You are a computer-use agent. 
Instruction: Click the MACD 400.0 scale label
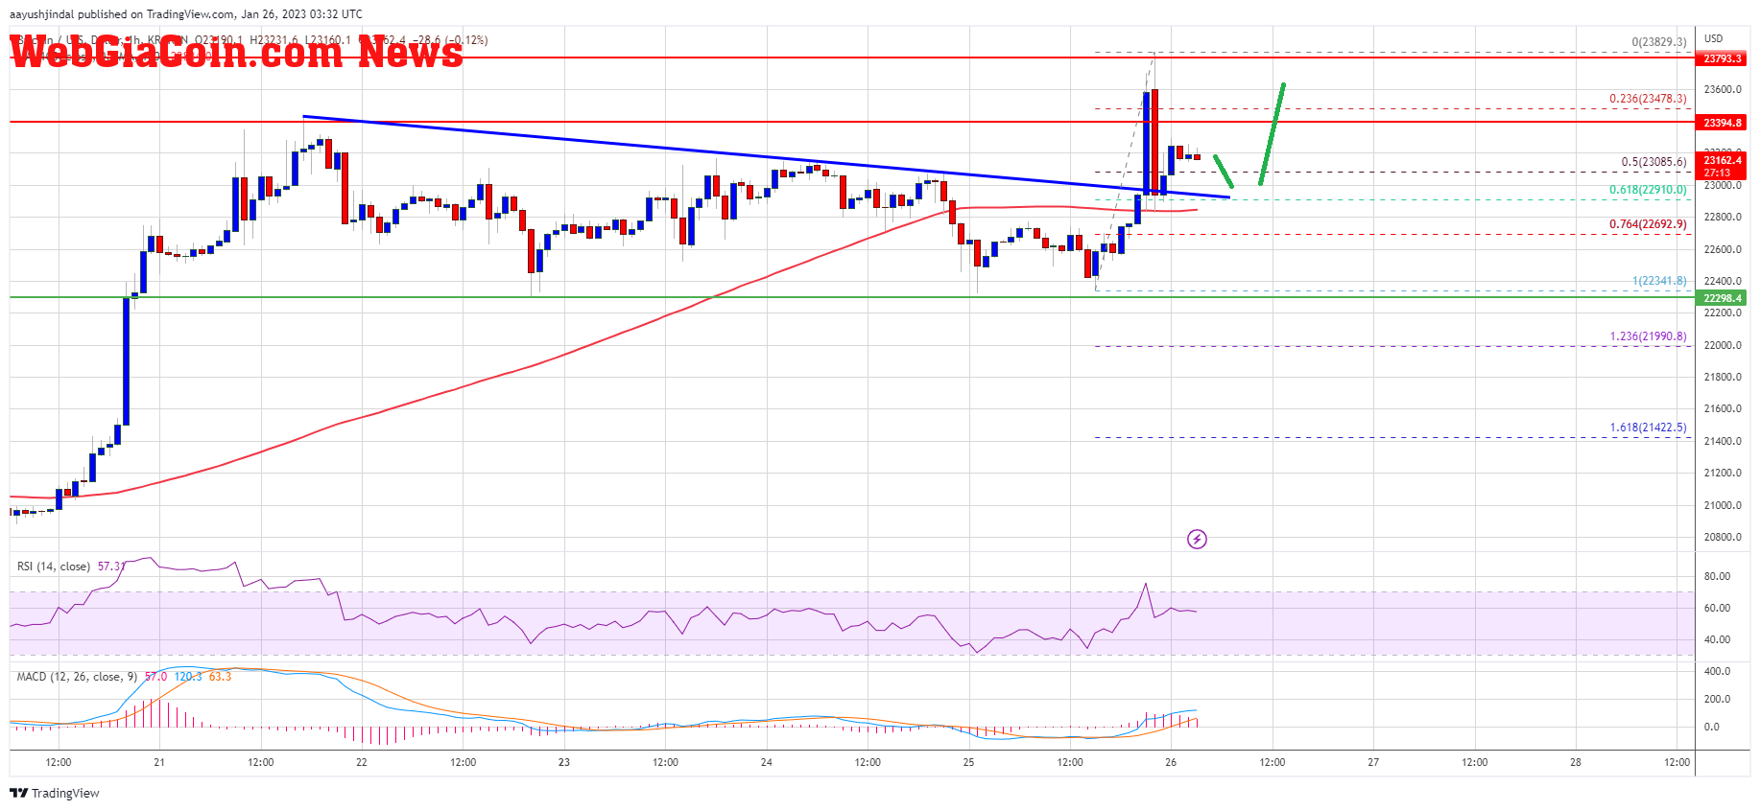click(1717, 671)
